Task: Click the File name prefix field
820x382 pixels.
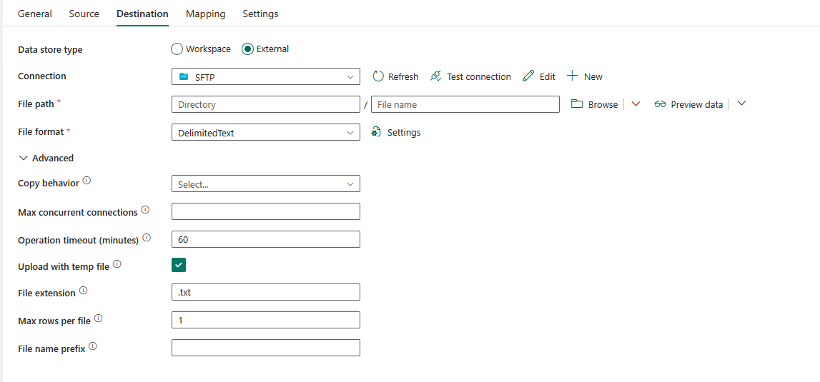Action: tap(265, 348)
